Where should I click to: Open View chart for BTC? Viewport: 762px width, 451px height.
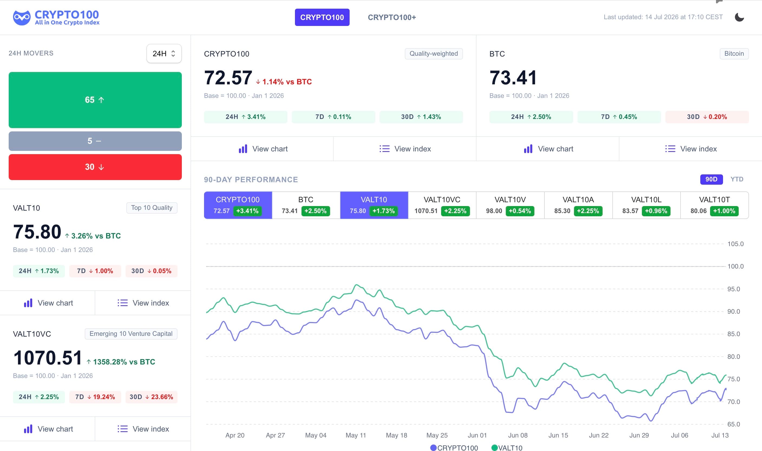tap(548, 149)
